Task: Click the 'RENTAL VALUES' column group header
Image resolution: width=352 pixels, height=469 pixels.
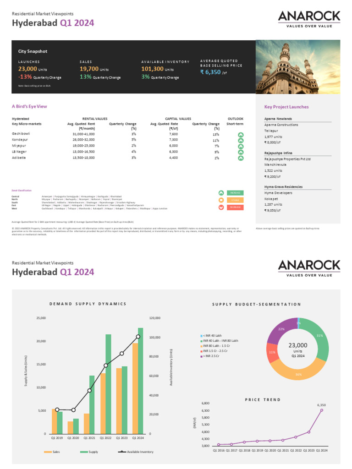Action: (95, 119)
